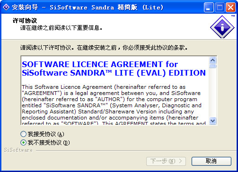Viewport: 238px width, 172px height.
Task: Click the paragraph starting 'This Software Licence Agreement'
Action: tap(114, 104)
